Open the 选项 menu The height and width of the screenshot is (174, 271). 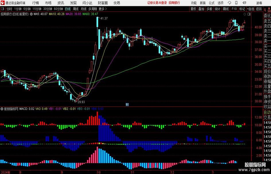click(220, 3)
